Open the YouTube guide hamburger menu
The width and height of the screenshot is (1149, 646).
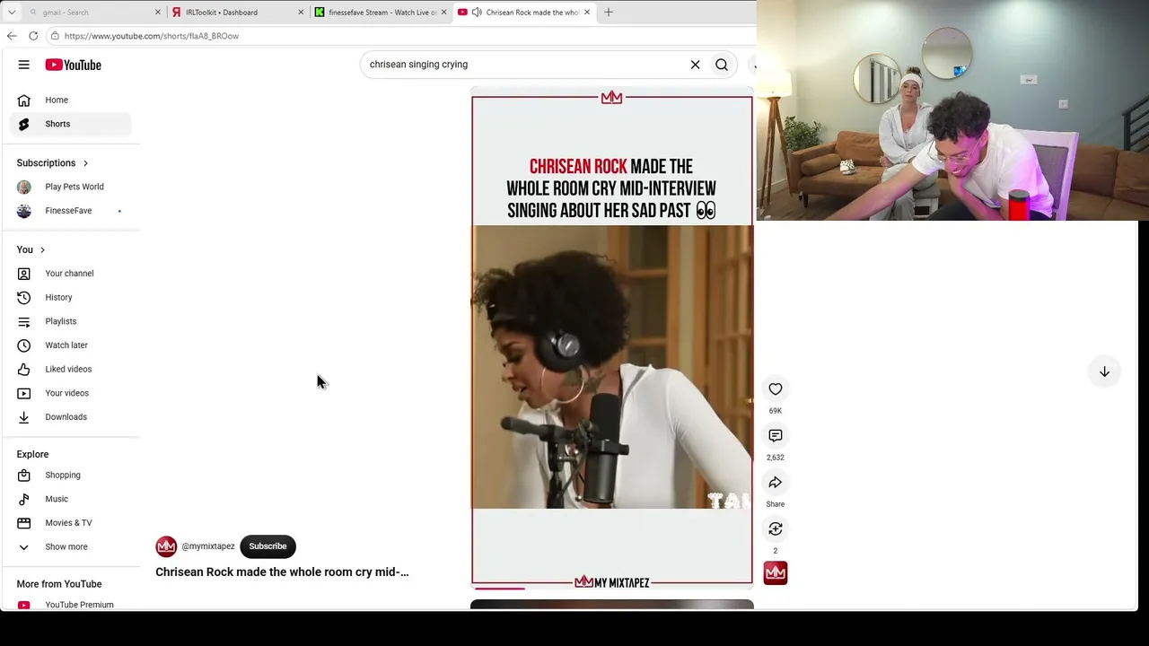tap(24, 65)
